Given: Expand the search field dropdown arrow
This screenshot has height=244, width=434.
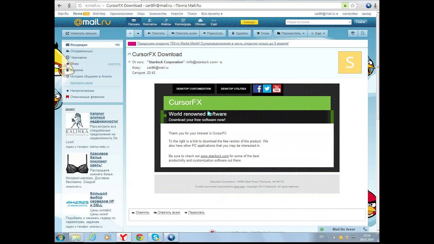Looking at the screenshot, I should [350, 22].
